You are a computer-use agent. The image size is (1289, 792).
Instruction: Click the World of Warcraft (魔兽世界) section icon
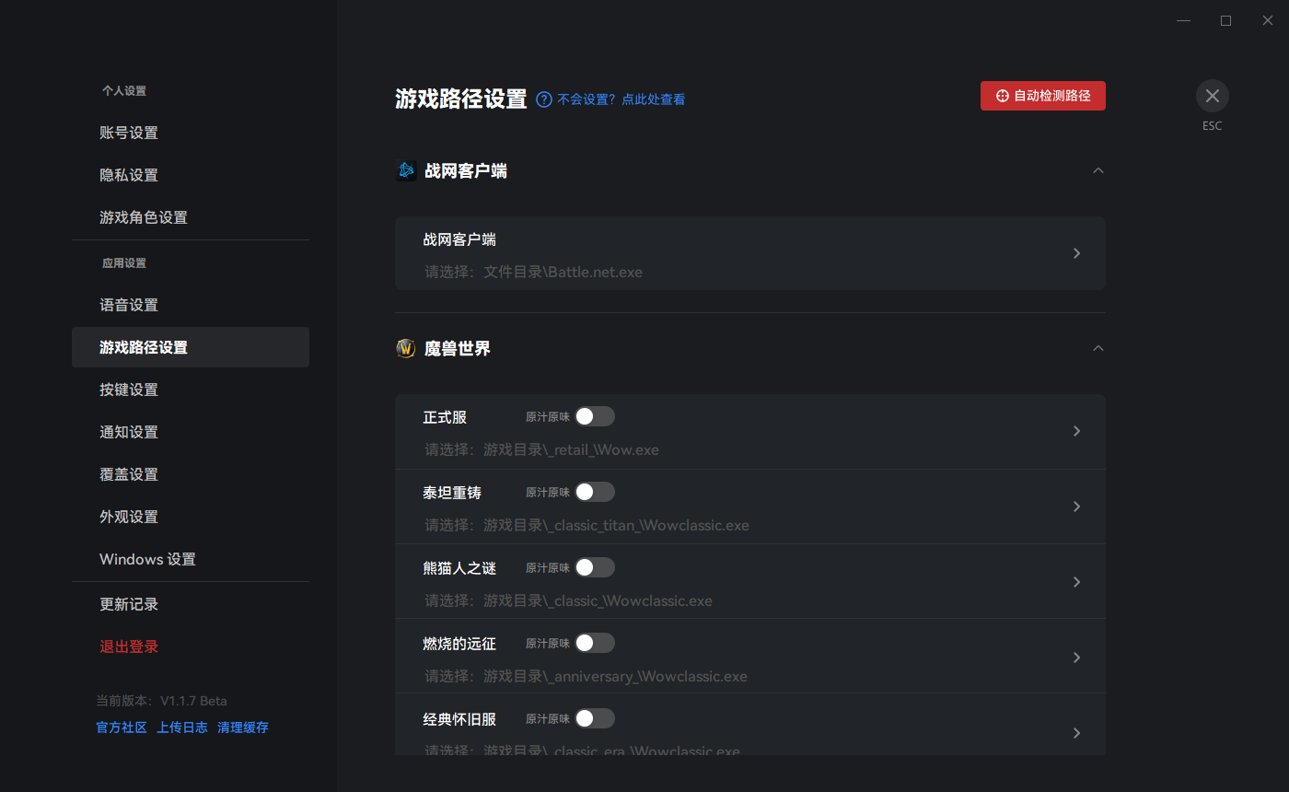click(x=406, y=348)
